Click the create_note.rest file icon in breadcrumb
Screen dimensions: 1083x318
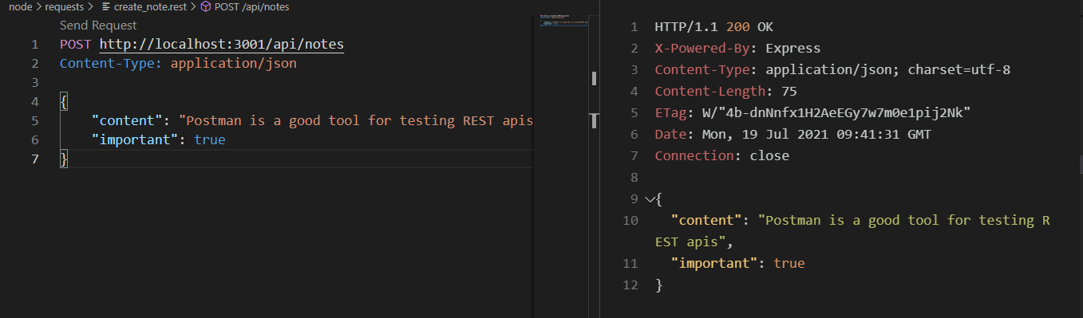(x=107, y=6)
